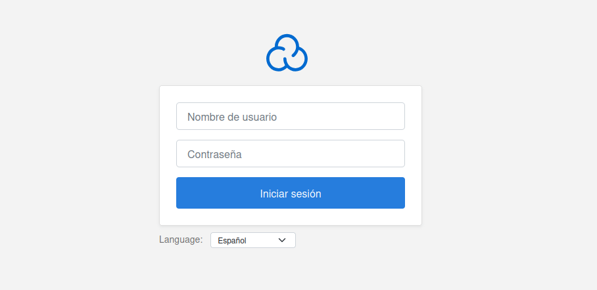597x290 pixels.
Task: Click the Iniciar sesión label text
Action: 291,194
